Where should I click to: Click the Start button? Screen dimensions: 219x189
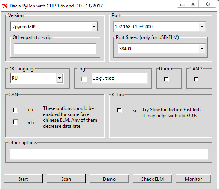coord(23,179)
